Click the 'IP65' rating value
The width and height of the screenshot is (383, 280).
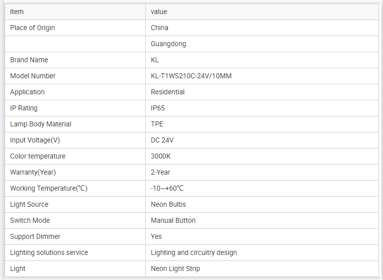point(158,108)
